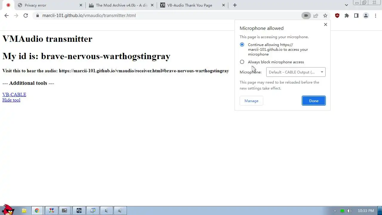Open the search gear taskbar icon

click(93, 211)
